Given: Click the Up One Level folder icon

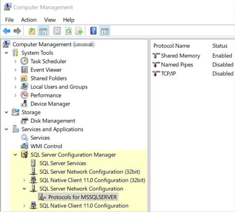Looking at the screenshot, I should pos(32,31).
